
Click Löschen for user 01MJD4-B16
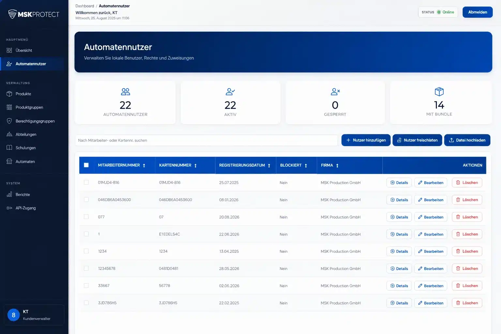click(467, 183)
